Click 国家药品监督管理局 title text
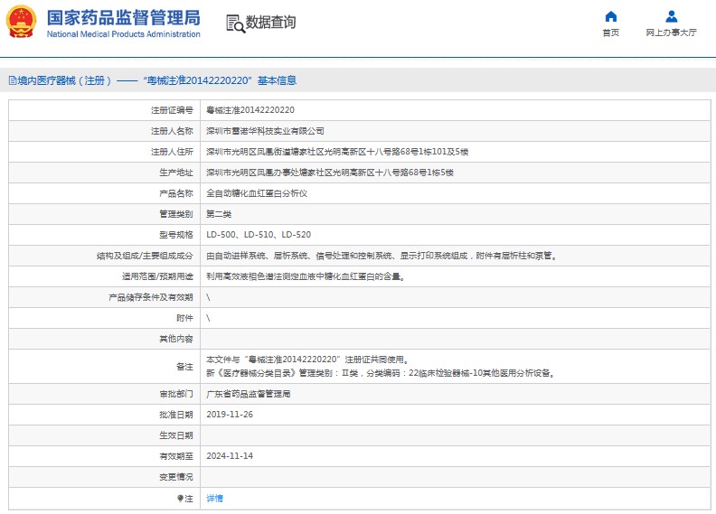The image size is (716, 514). point(123,18)
